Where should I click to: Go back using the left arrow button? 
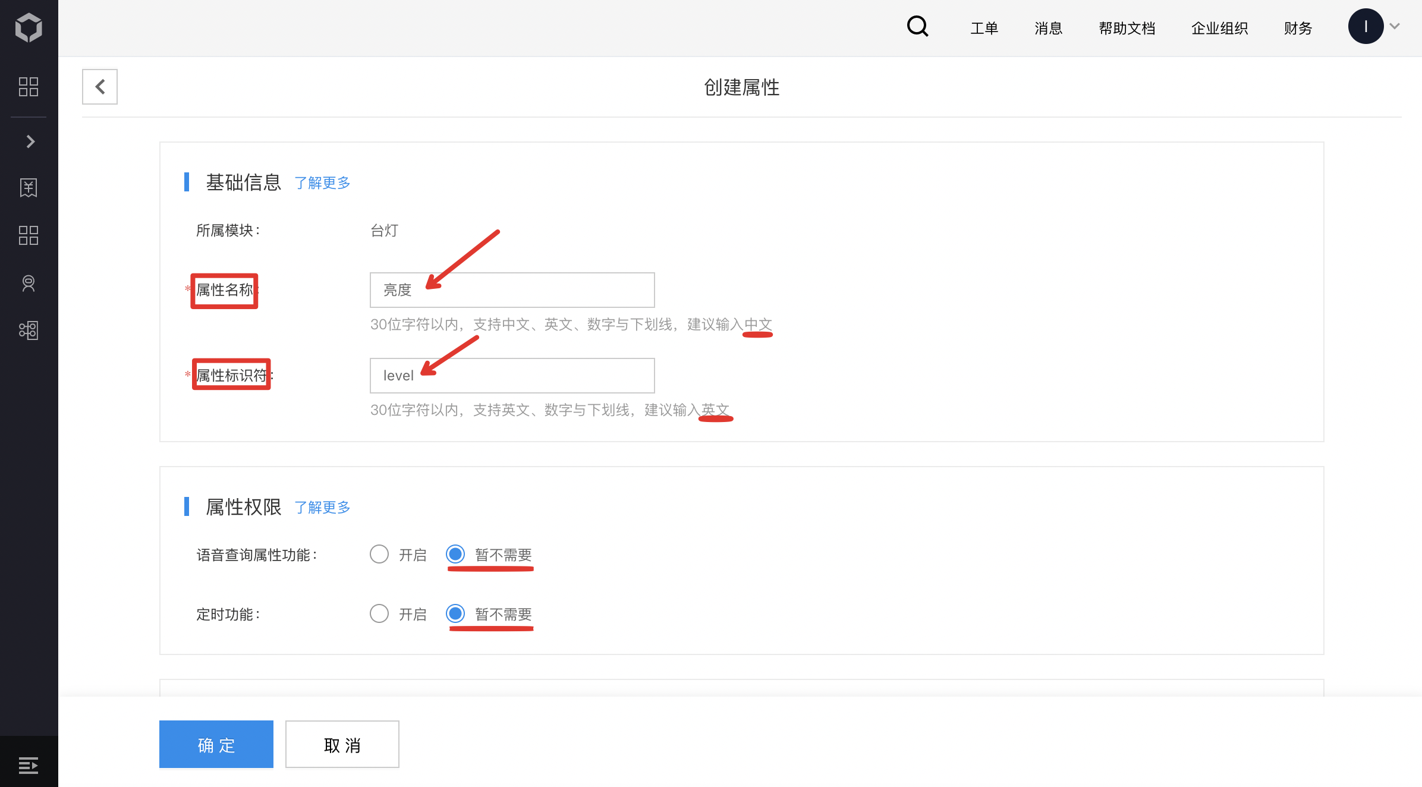[100, 87]
